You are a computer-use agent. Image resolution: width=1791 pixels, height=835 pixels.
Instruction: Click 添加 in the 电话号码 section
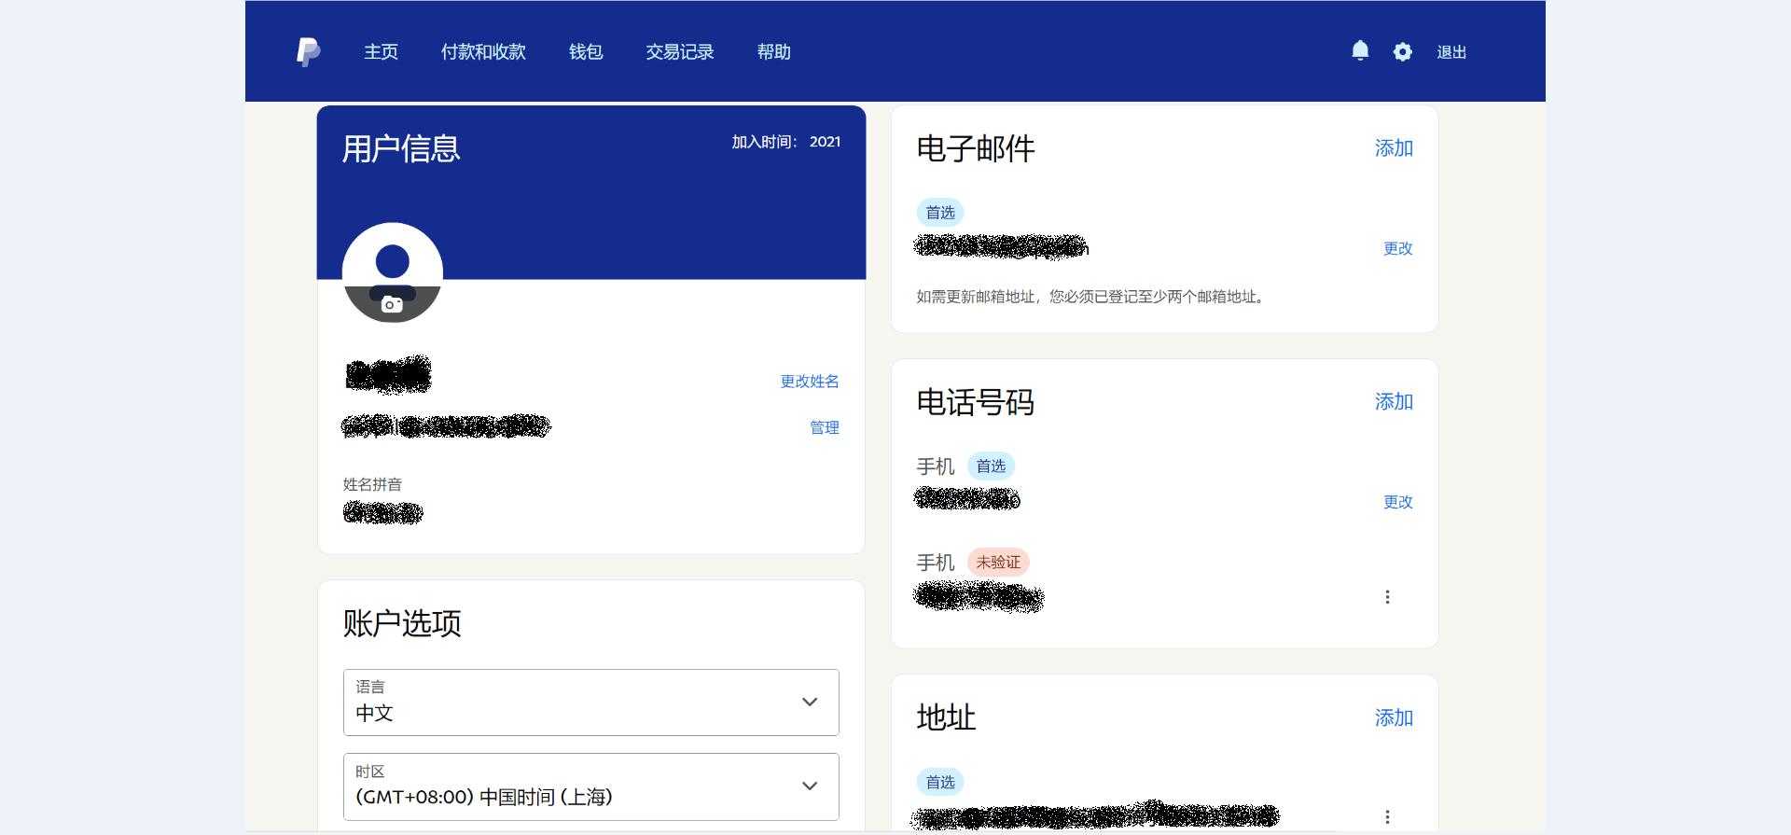click(1393, 402)
